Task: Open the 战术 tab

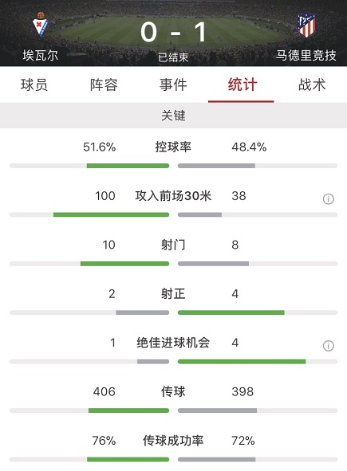Action: coord(312,84)
